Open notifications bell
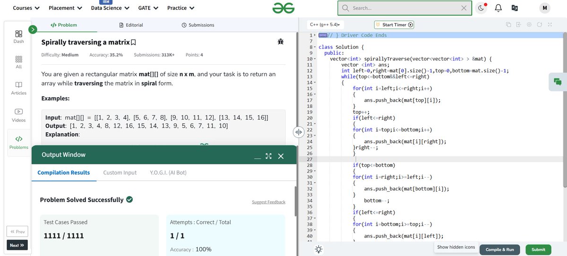 [x=498, y=8]
